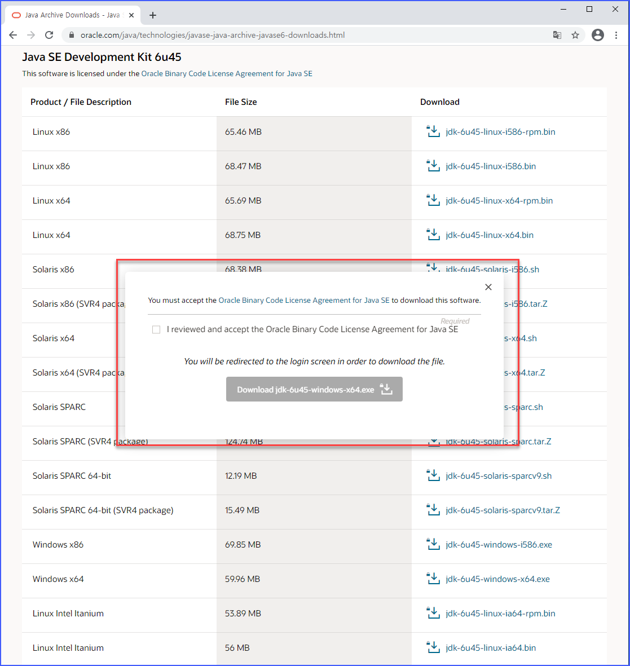Click the Solaris x86 row label
This screenshot has height=666, width=630.
tap(54, 270)
